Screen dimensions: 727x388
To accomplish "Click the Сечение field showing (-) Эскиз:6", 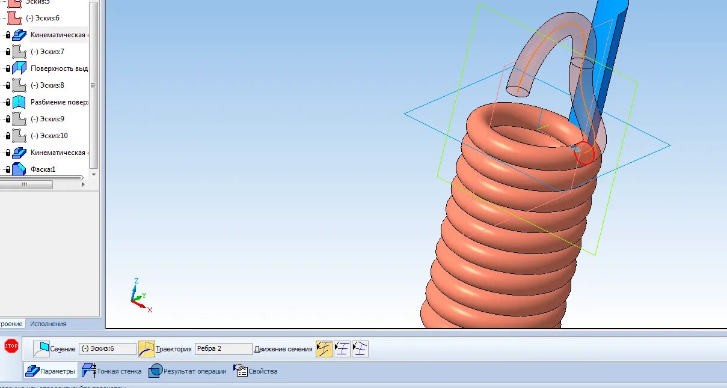I will coord(107,349).
